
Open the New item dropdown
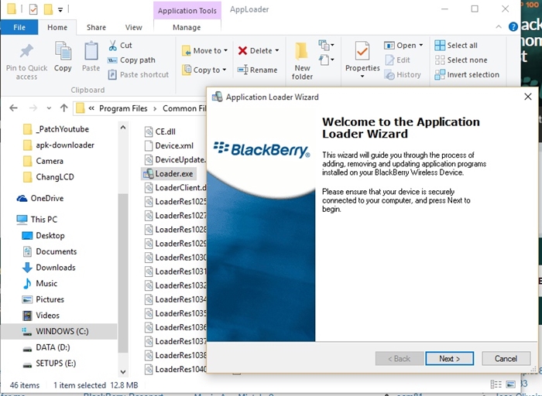click(326, 45)
